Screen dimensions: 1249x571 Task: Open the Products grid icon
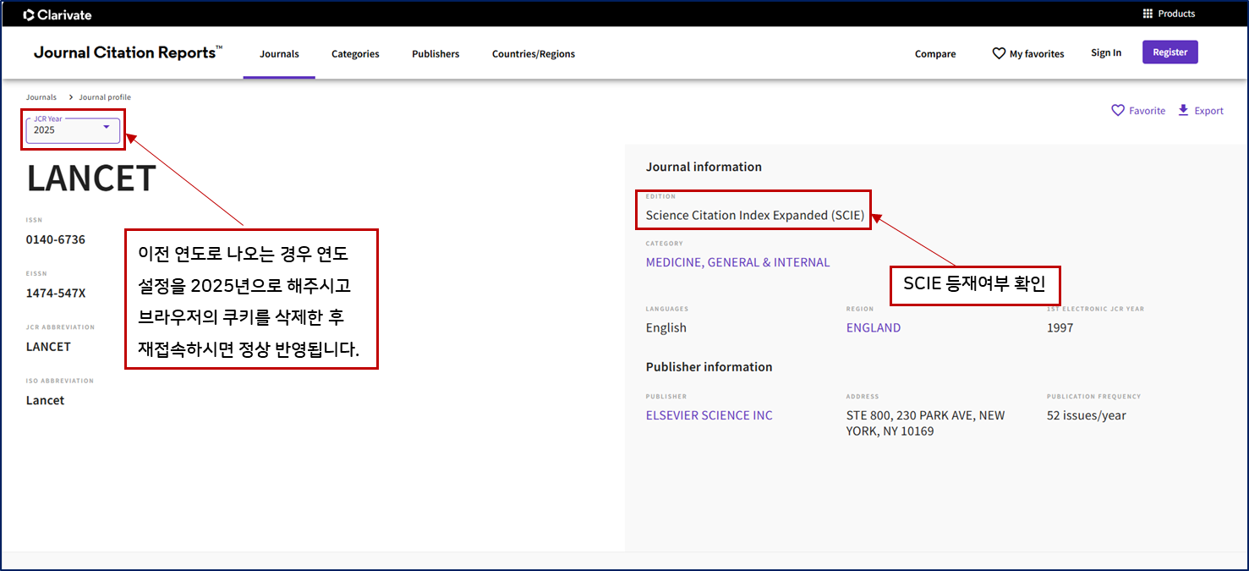click(1148, 14)
